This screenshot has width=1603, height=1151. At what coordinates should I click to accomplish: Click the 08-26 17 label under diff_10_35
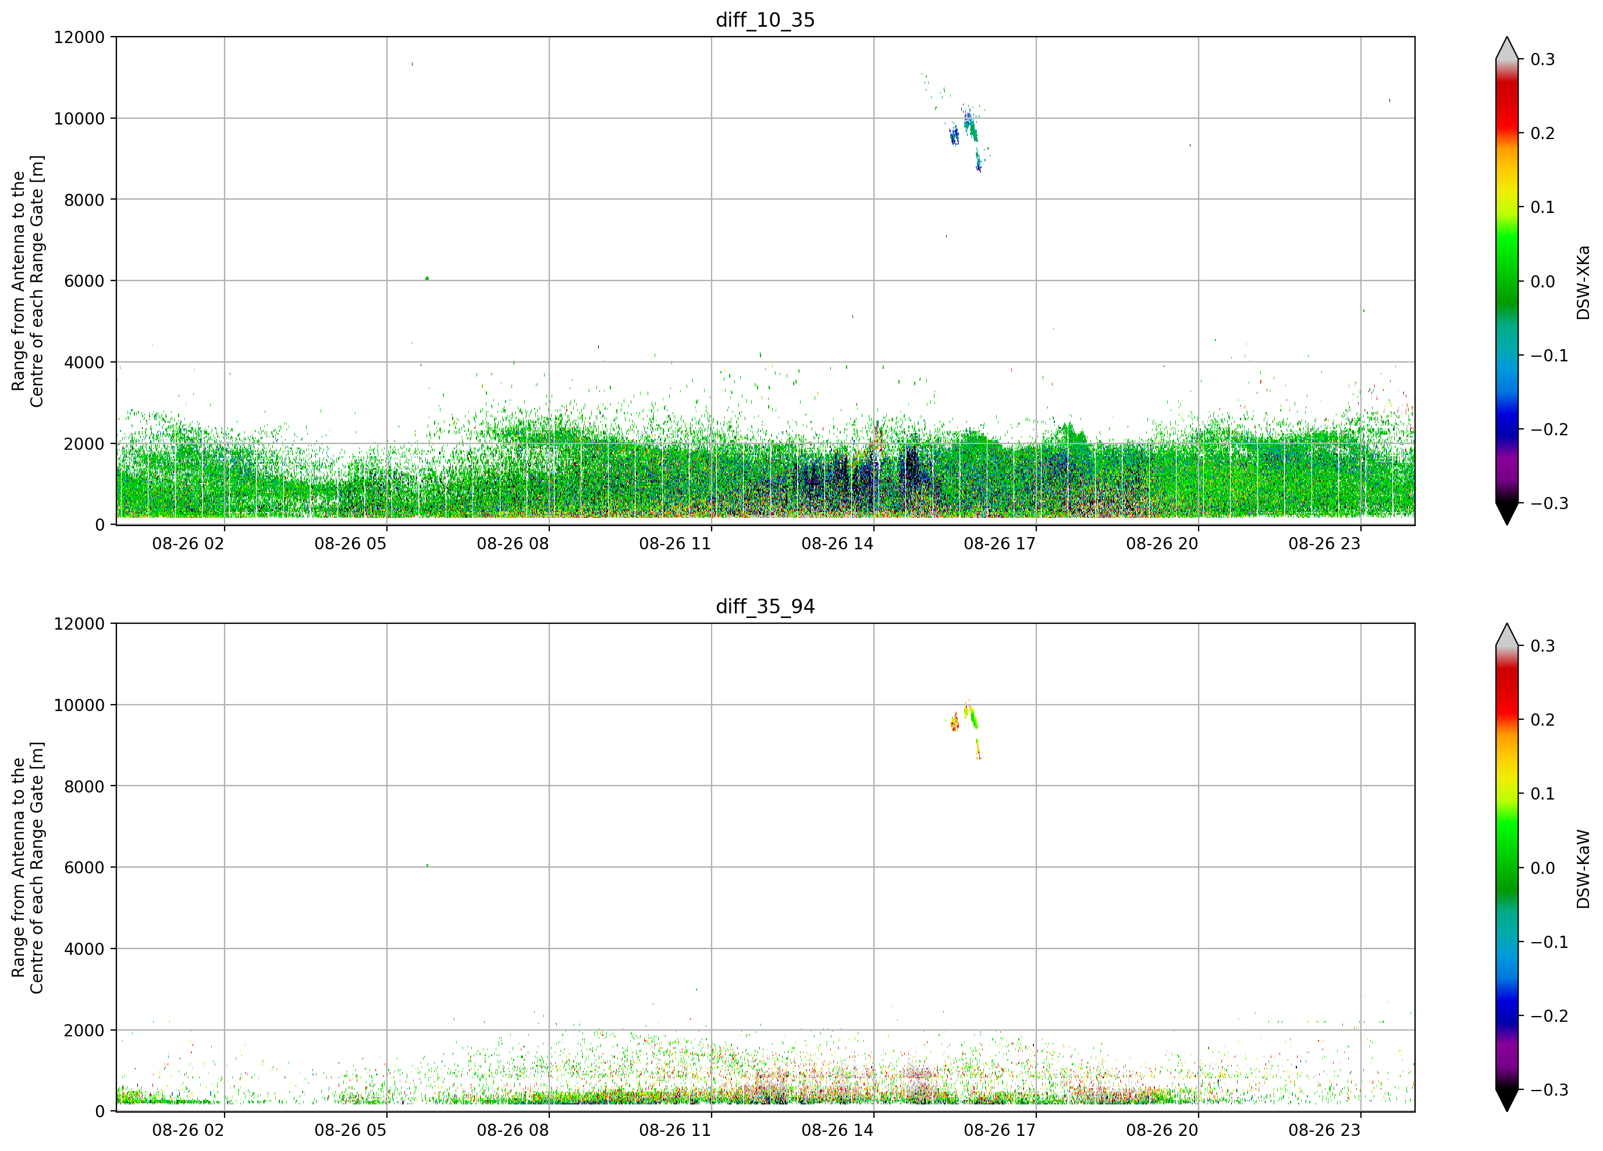coord(1000,543)
